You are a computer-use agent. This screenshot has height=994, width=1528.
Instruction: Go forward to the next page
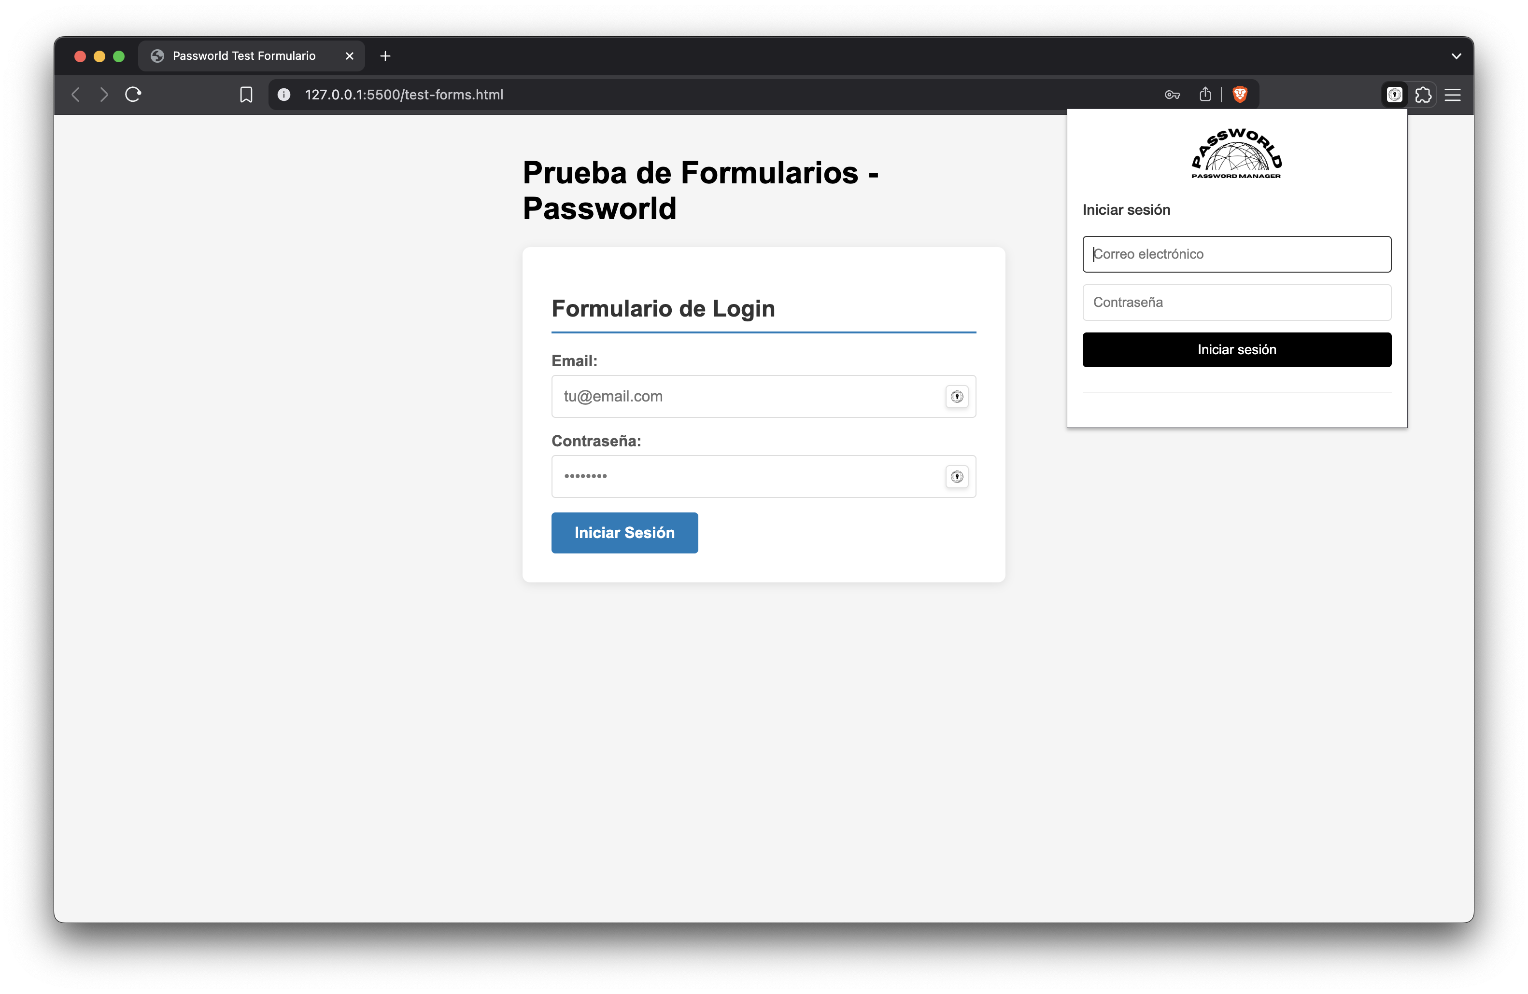point(104,95)
